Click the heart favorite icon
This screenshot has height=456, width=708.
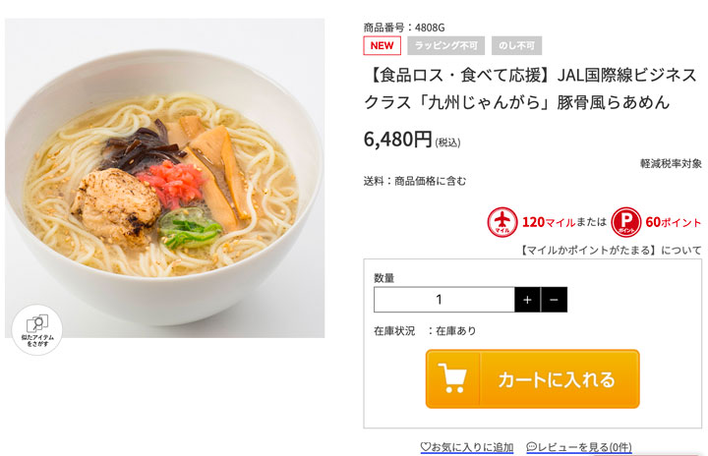click(x=426, y=446)
